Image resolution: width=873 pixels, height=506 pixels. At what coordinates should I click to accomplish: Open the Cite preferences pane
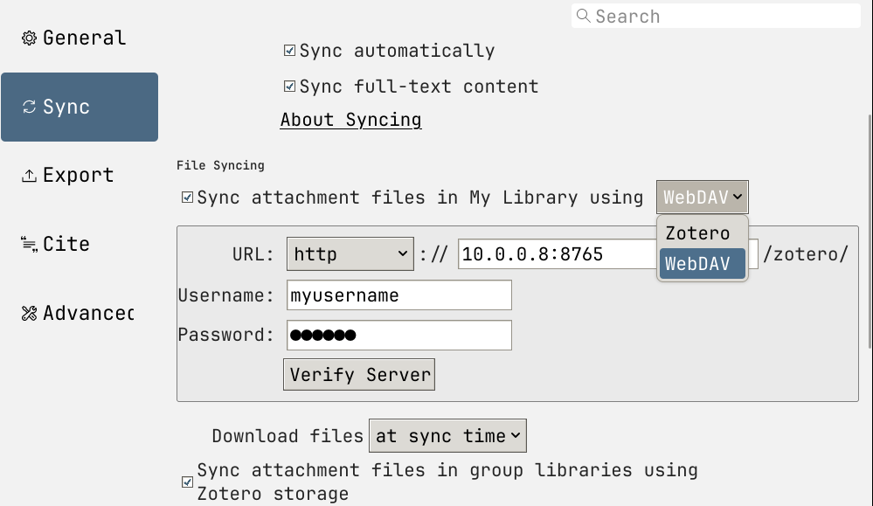(79, 245)
